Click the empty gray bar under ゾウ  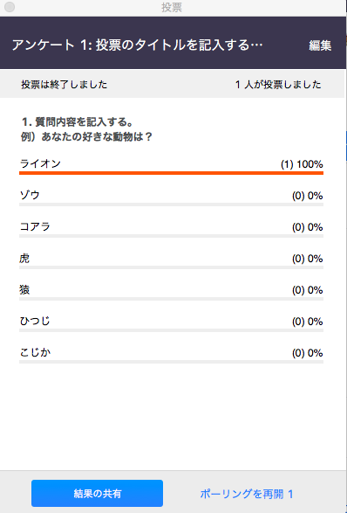pos(172,205)
